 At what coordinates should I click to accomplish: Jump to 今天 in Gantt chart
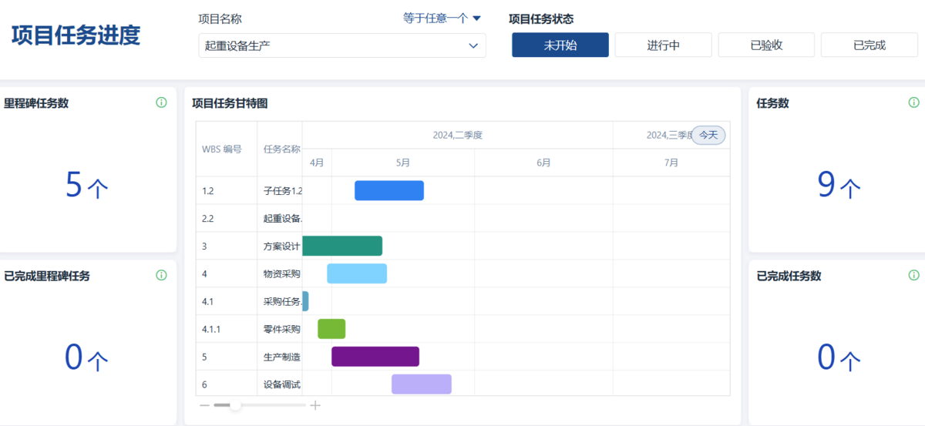[x=708, y=135]
